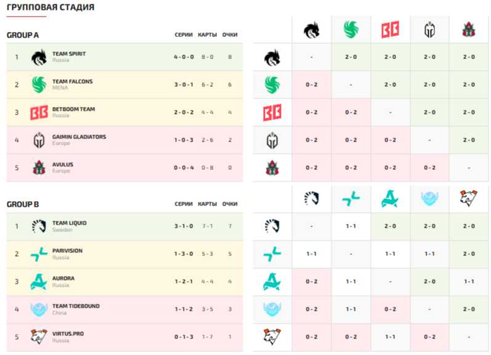Image resolution: width=491 pixels, height=355 pixels.
Task: Open the TEAM SPIRIT team name link
Action: pyautogui.click(x=69, y=54)
